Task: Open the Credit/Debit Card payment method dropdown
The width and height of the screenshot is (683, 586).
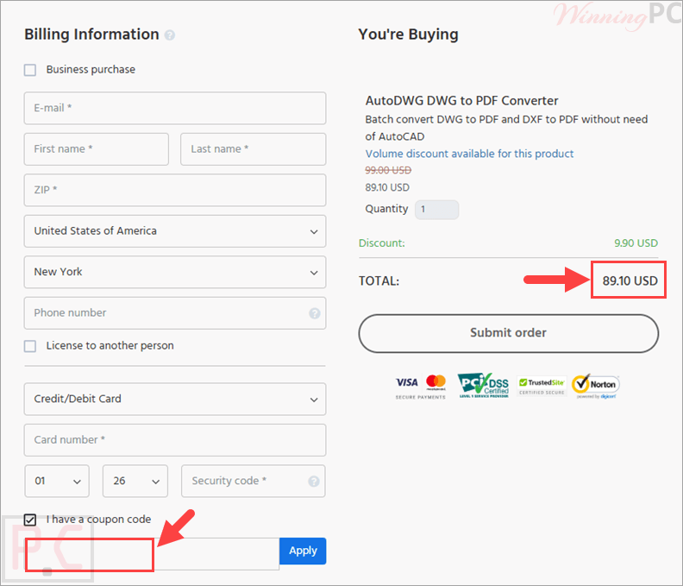Action: pyautogui.click(x=175, y=399)
